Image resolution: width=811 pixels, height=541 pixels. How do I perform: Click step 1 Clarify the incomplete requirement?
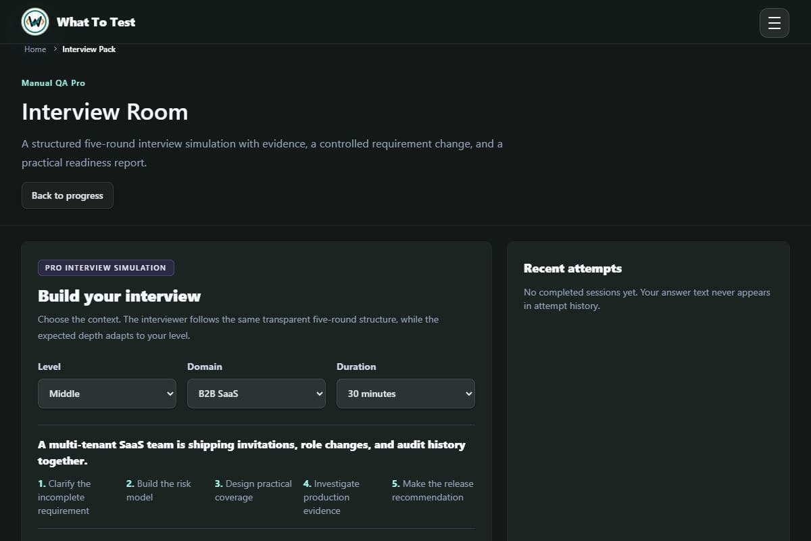pyautogui.click(x=65, y=497)
